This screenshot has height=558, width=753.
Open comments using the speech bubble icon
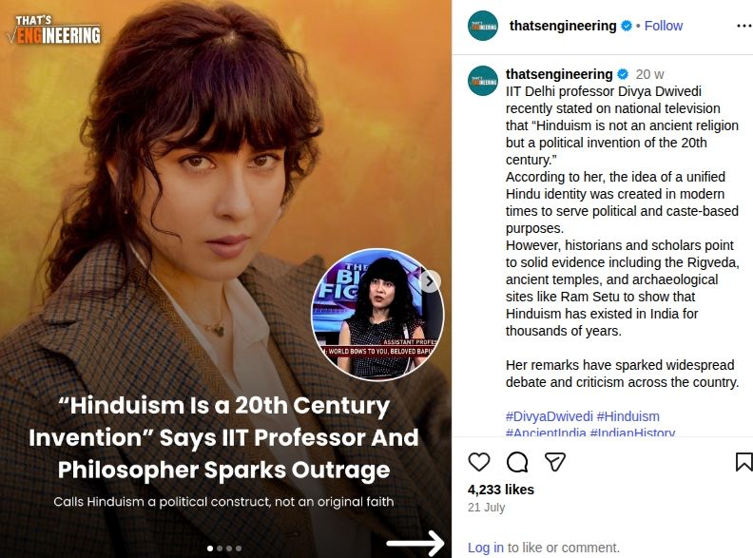517,462
